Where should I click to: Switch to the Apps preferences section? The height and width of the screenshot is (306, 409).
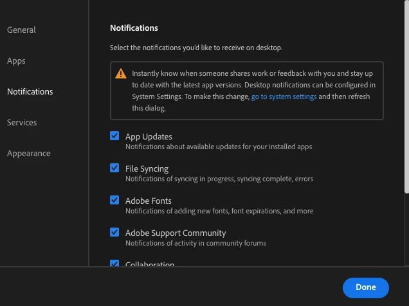pos(16,61)
